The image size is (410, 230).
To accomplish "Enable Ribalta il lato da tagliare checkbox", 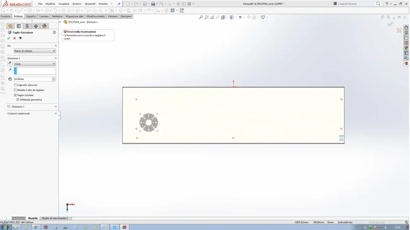I will pyautogui.click(x=15, y=90).
